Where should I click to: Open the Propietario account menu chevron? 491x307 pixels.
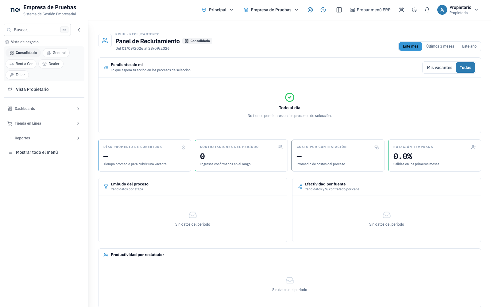476,10
